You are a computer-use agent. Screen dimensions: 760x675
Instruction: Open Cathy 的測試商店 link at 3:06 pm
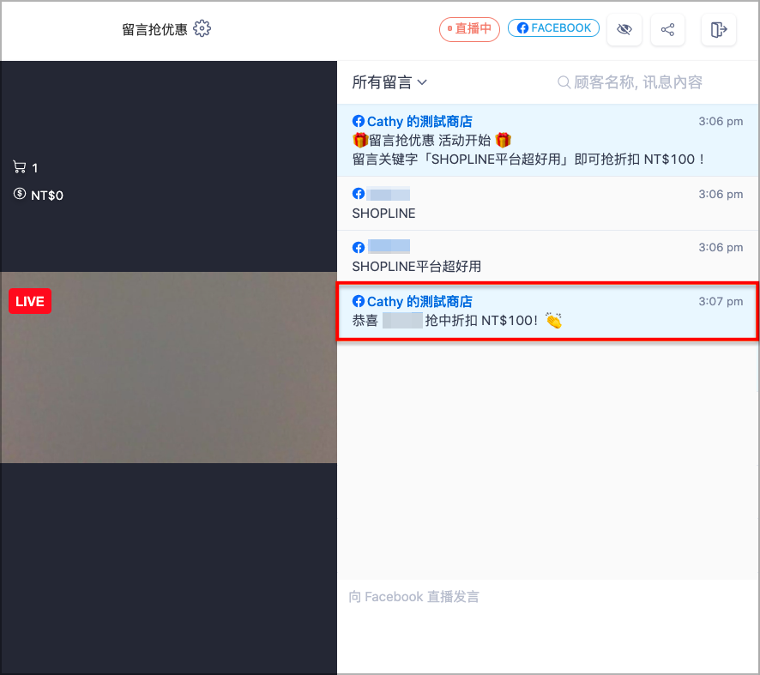point(419,121)
